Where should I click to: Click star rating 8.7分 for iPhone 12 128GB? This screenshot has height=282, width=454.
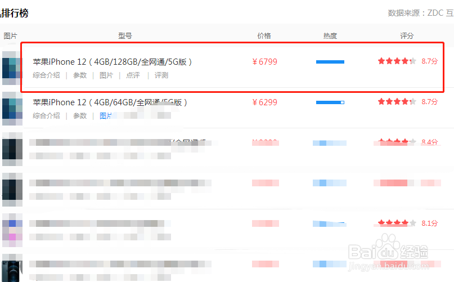coord(408,61)
